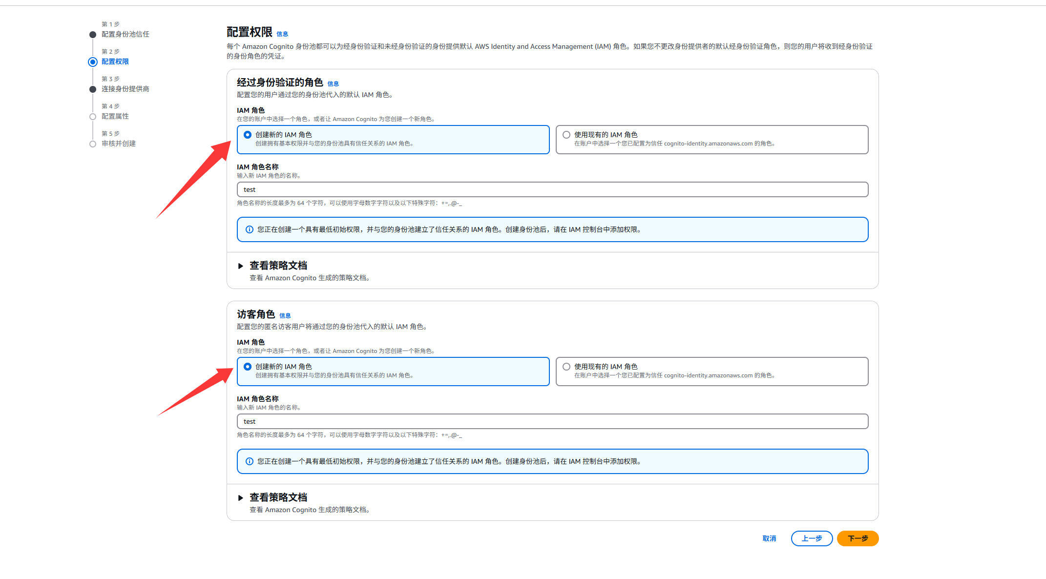This screenshot has width=1046, height=579.
Task: Click step 2 active circle indicator
Action: point(93,62)
